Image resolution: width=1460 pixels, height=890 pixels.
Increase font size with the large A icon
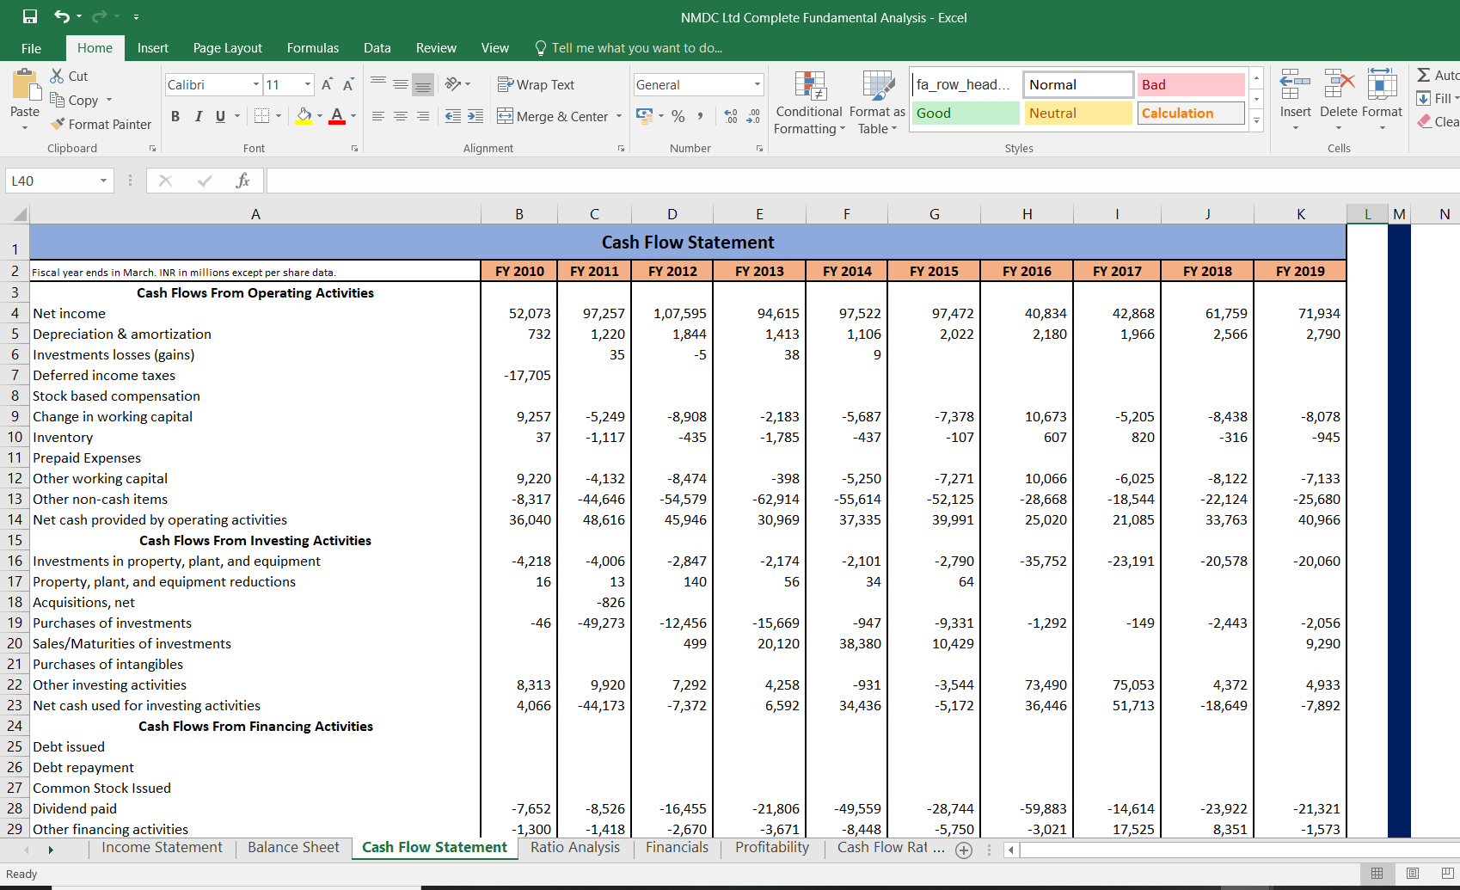coord(327,84)
